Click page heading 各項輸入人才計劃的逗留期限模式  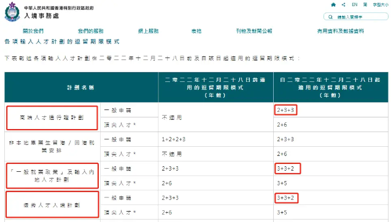coord(62,42)
